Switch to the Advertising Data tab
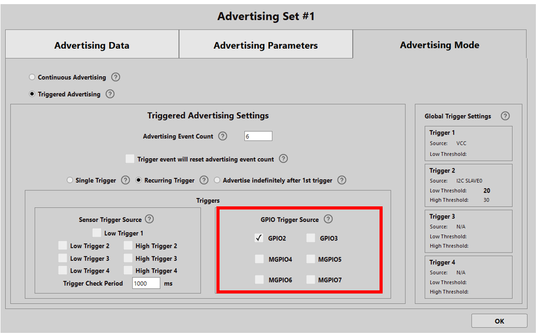The height and width of the screenshot is (336, 539). [x=92, y=46]
